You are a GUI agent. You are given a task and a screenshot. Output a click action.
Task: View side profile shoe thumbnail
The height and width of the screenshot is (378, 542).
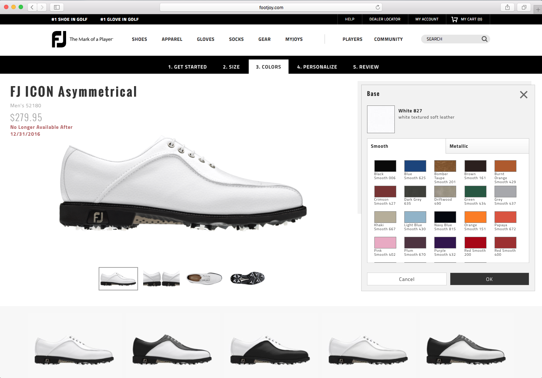pos(118,279)
